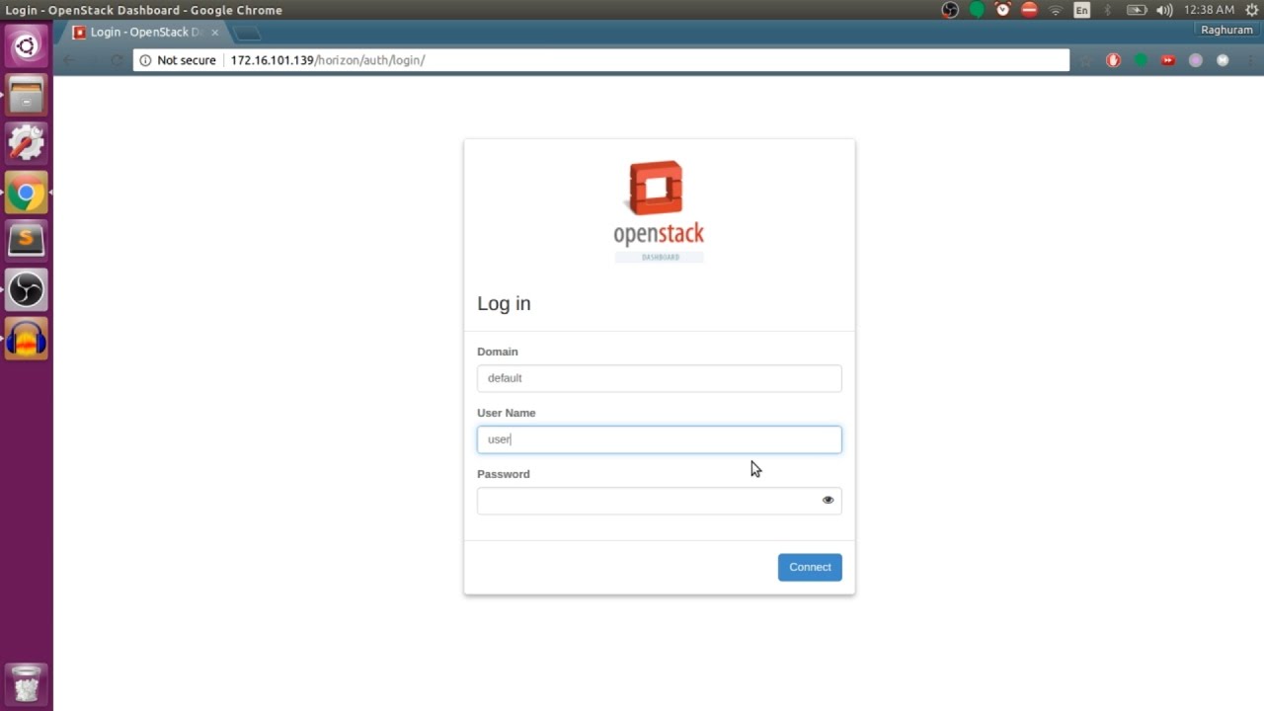This screenshot has height=711, width=1264.
Task: Click the address bar URL
Action: 328,60
